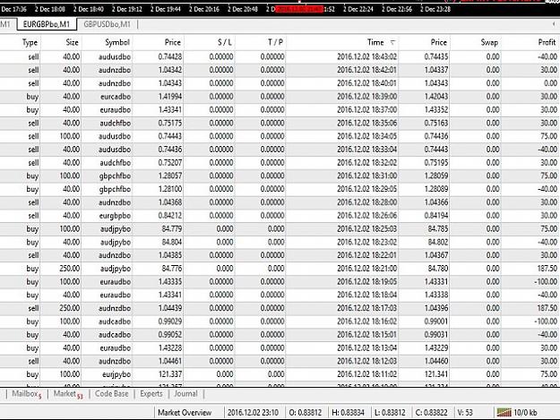The width and height of the screenshot is (560, 420).
Task: Sort by the S / L column header
Action: pos(225,42)
